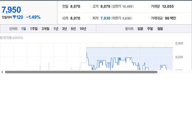Image resolution: width=192 pixels, height=135 pixels.
Task: Select the 1일 line chart tab
Action: 24,29
